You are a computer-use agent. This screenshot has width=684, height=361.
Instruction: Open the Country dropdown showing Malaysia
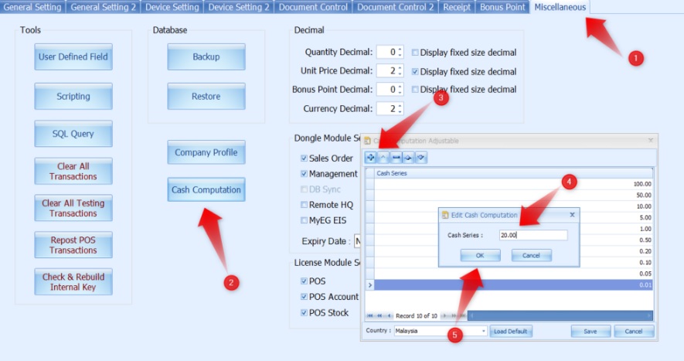tap(484, 331)
